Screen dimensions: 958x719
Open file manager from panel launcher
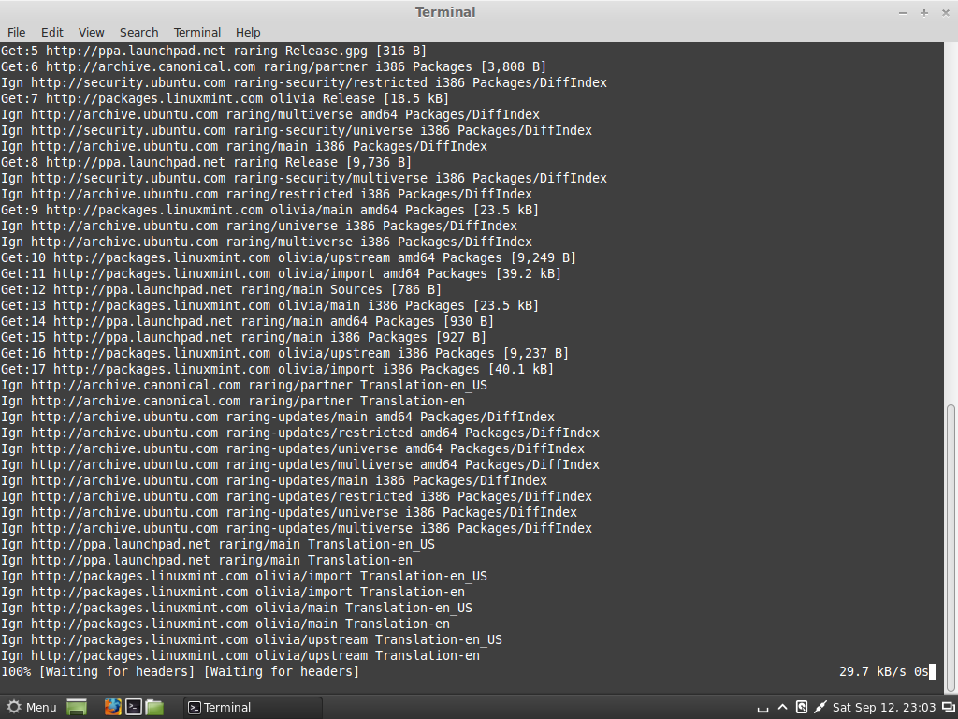(x=154, y=708)
